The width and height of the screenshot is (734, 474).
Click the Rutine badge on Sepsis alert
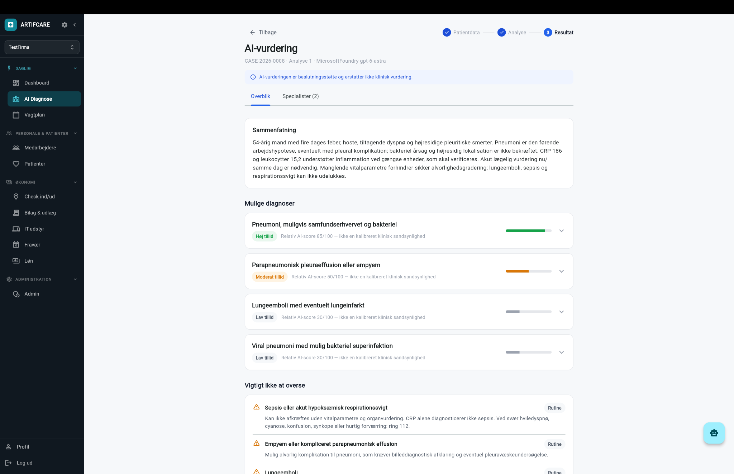pos(554,408)
